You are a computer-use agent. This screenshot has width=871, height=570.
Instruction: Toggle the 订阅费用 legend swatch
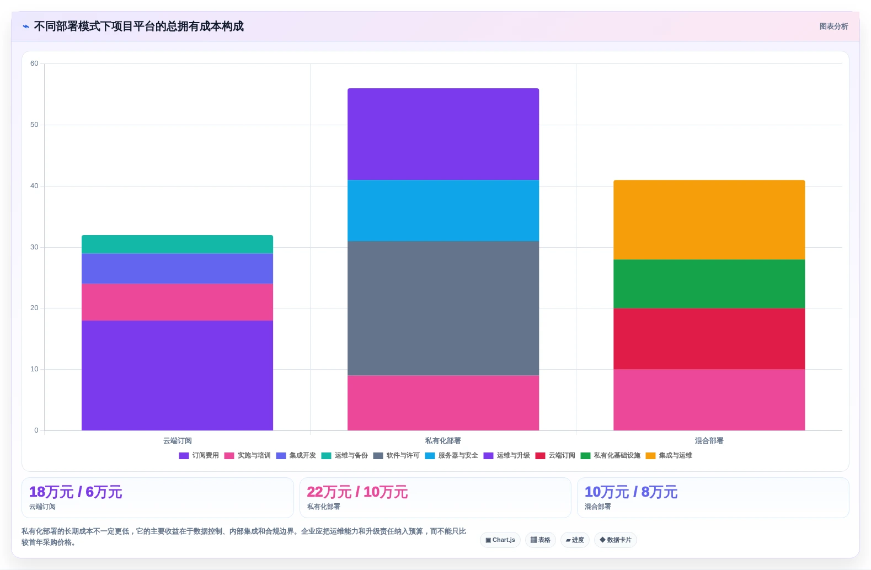[x=184, y=456]
